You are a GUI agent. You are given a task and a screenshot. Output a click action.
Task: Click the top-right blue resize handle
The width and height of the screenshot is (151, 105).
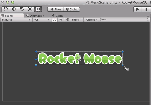click(x=123, y=51)
